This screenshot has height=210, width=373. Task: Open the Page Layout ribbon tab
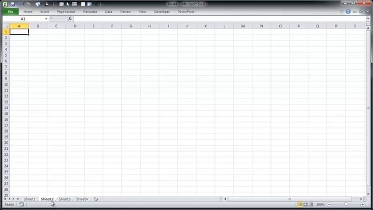66,12
